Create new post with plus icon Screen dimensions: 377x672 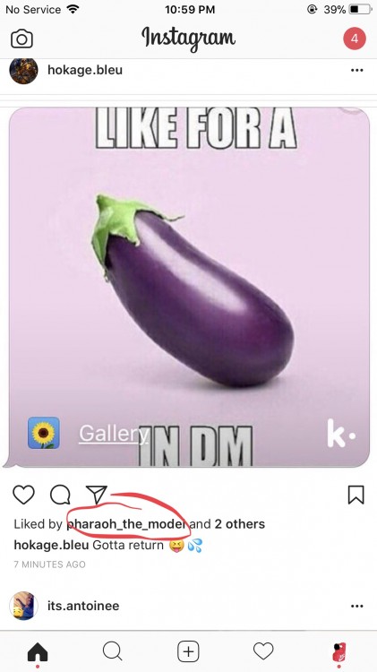pos(188,651)
